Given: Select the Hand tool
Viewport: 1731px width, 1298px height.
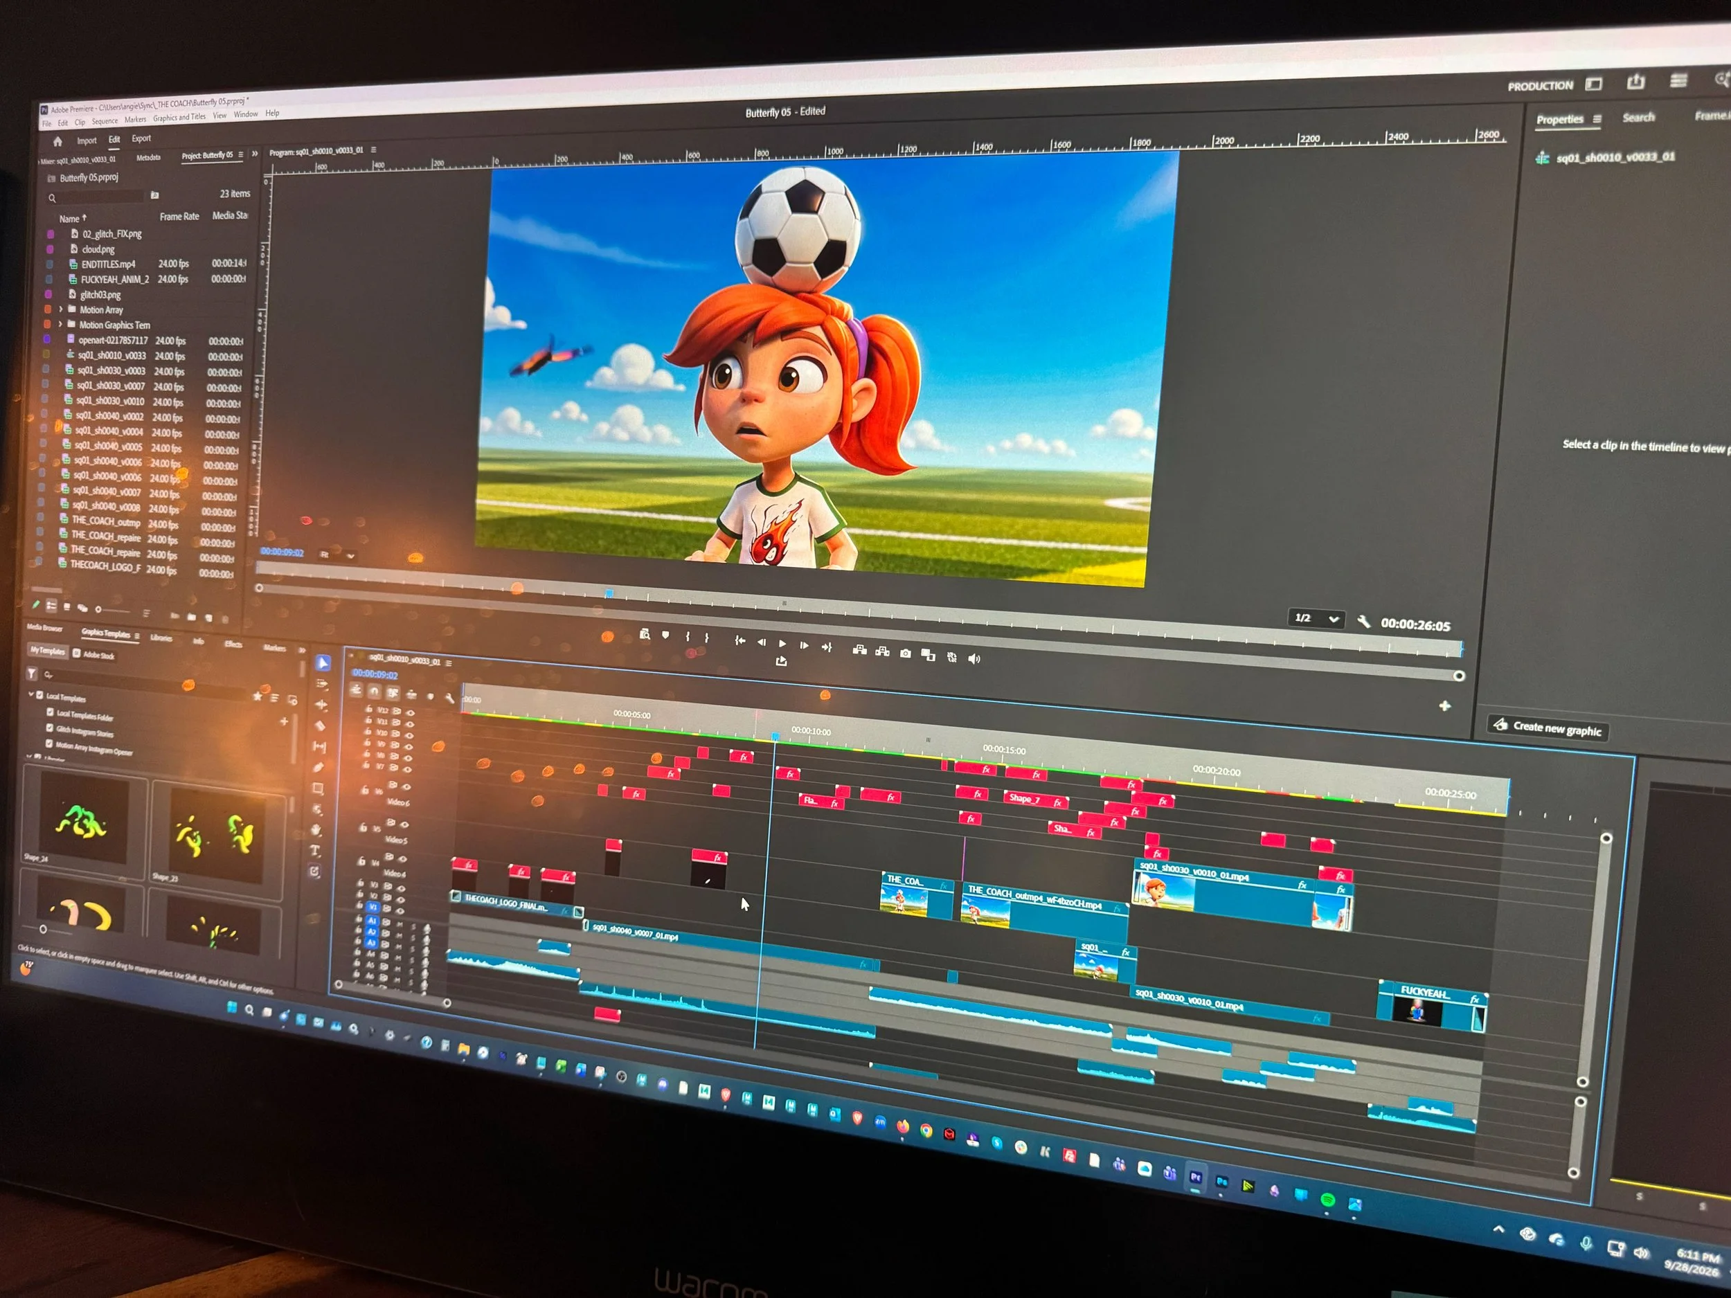Looking at the screenshot, I should point(316,829).
